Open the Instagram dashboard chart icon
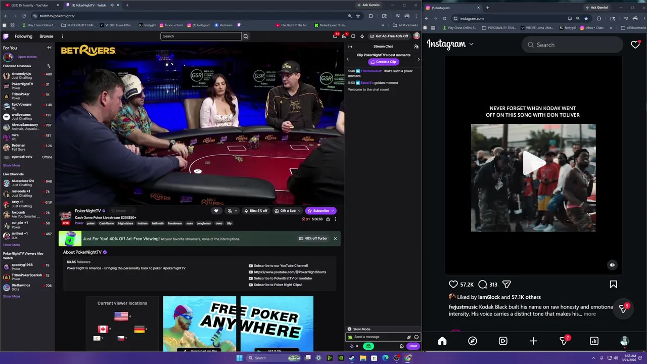Image resolution: width=647 pixels, height=364 pixels. pos(594,341)
